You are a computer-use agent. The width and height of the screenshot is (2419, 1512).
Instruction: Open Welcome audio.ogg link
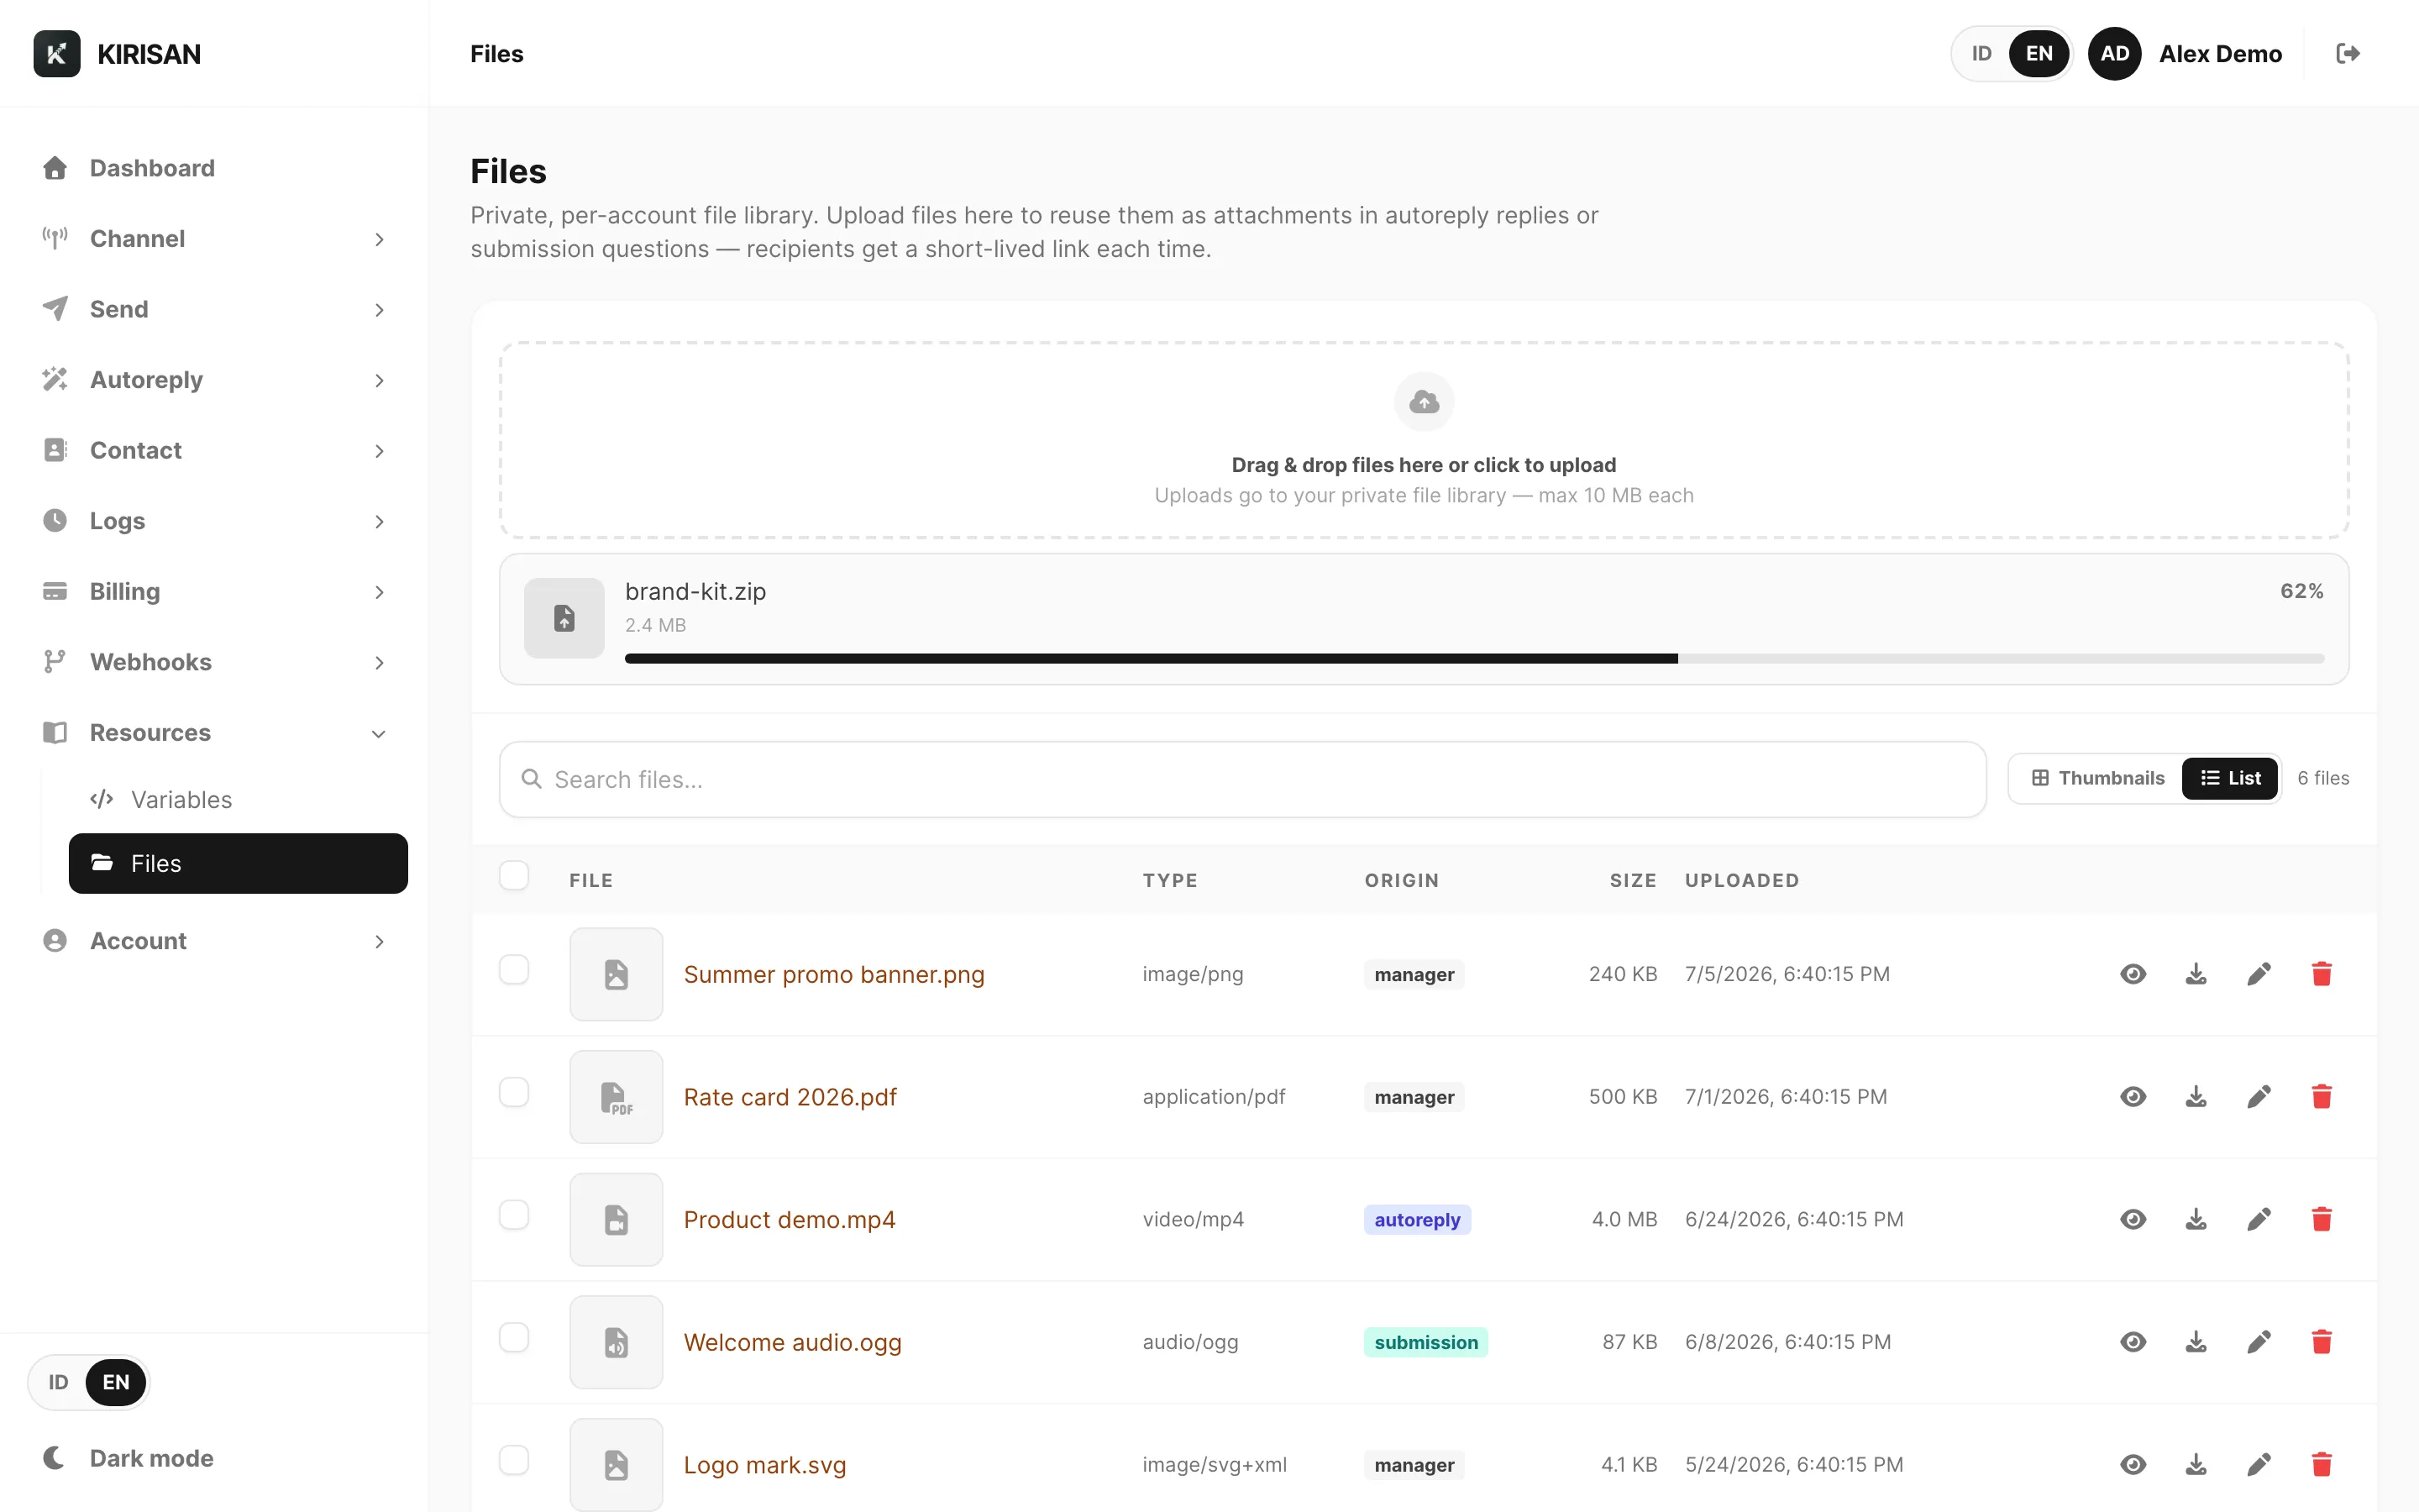point(793,1342)
